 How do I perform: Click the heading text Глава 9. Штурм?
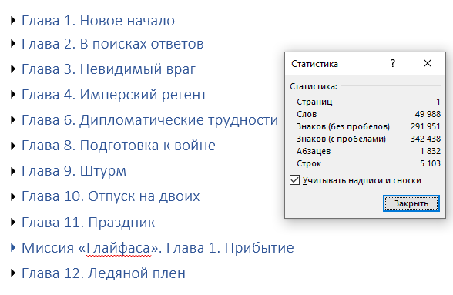(74, 171)
